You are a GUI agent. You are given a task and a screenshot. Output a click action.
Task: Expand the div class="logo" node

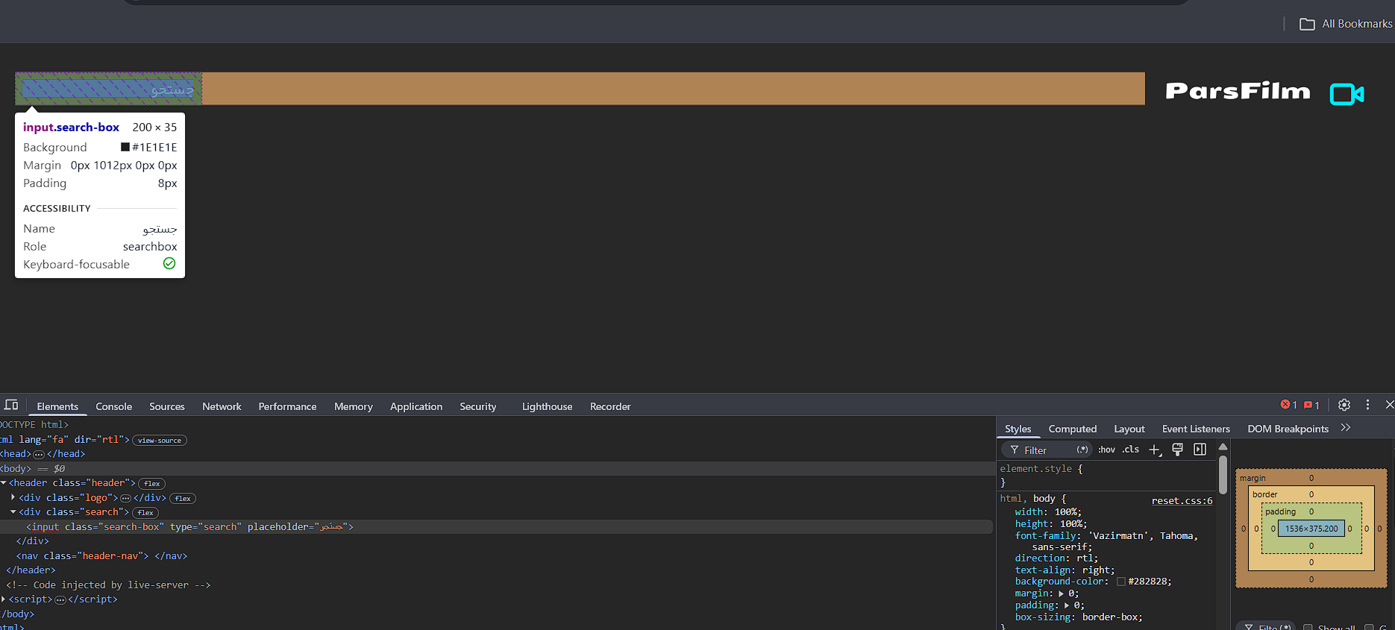point(13,497)
